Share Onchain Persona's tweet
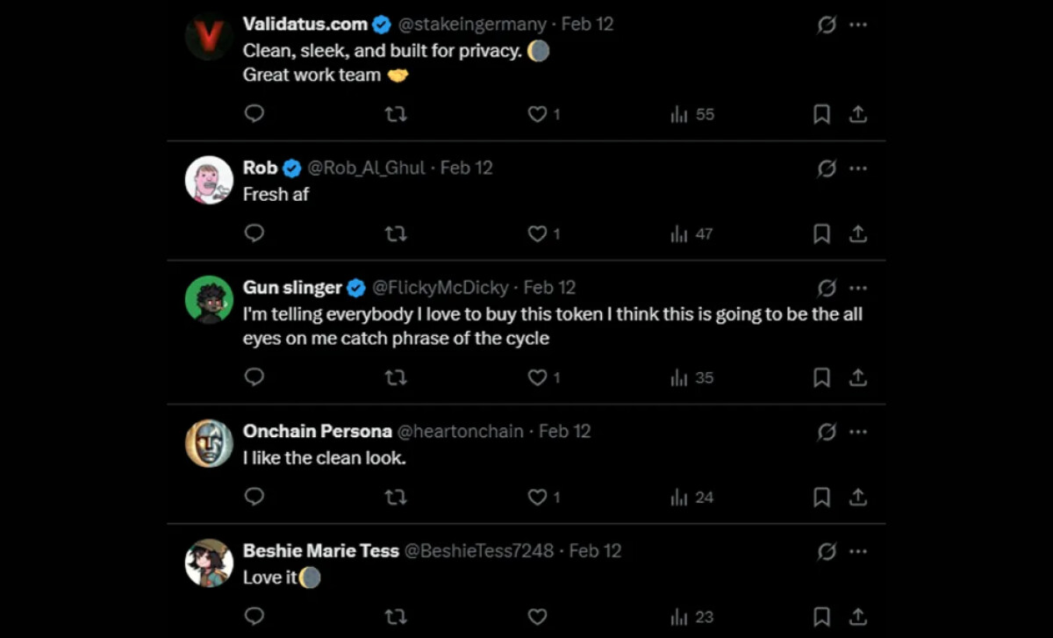This screenshot has width=1053, height=638. (858, 498)
